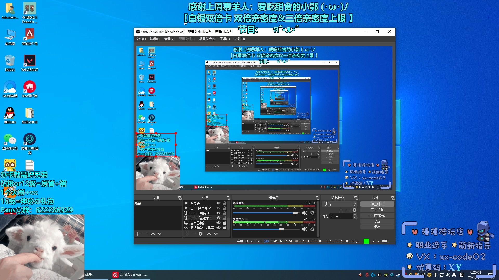Screen dimensions: 499x280
Task: Open 查看(V) menu
Action: click(169, 39)
